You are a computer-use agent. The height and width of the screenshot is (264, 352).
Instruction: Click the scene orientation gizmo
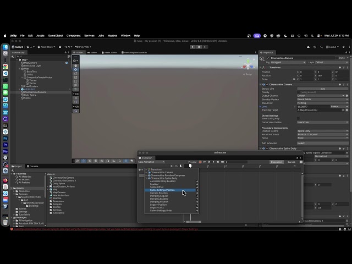(x=248, y=65)
